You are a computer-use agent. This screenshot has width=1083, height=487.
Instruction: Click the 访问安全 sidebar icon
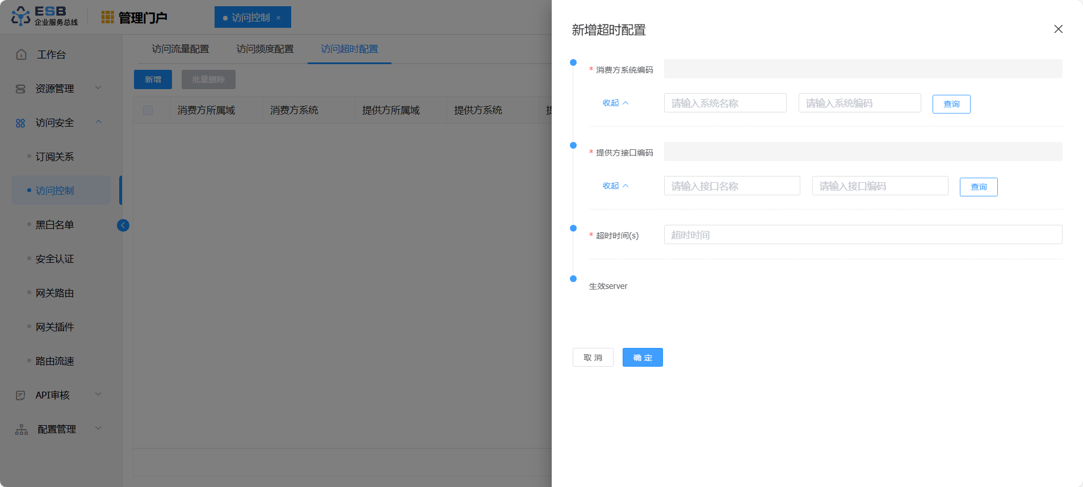coord(20,123)
